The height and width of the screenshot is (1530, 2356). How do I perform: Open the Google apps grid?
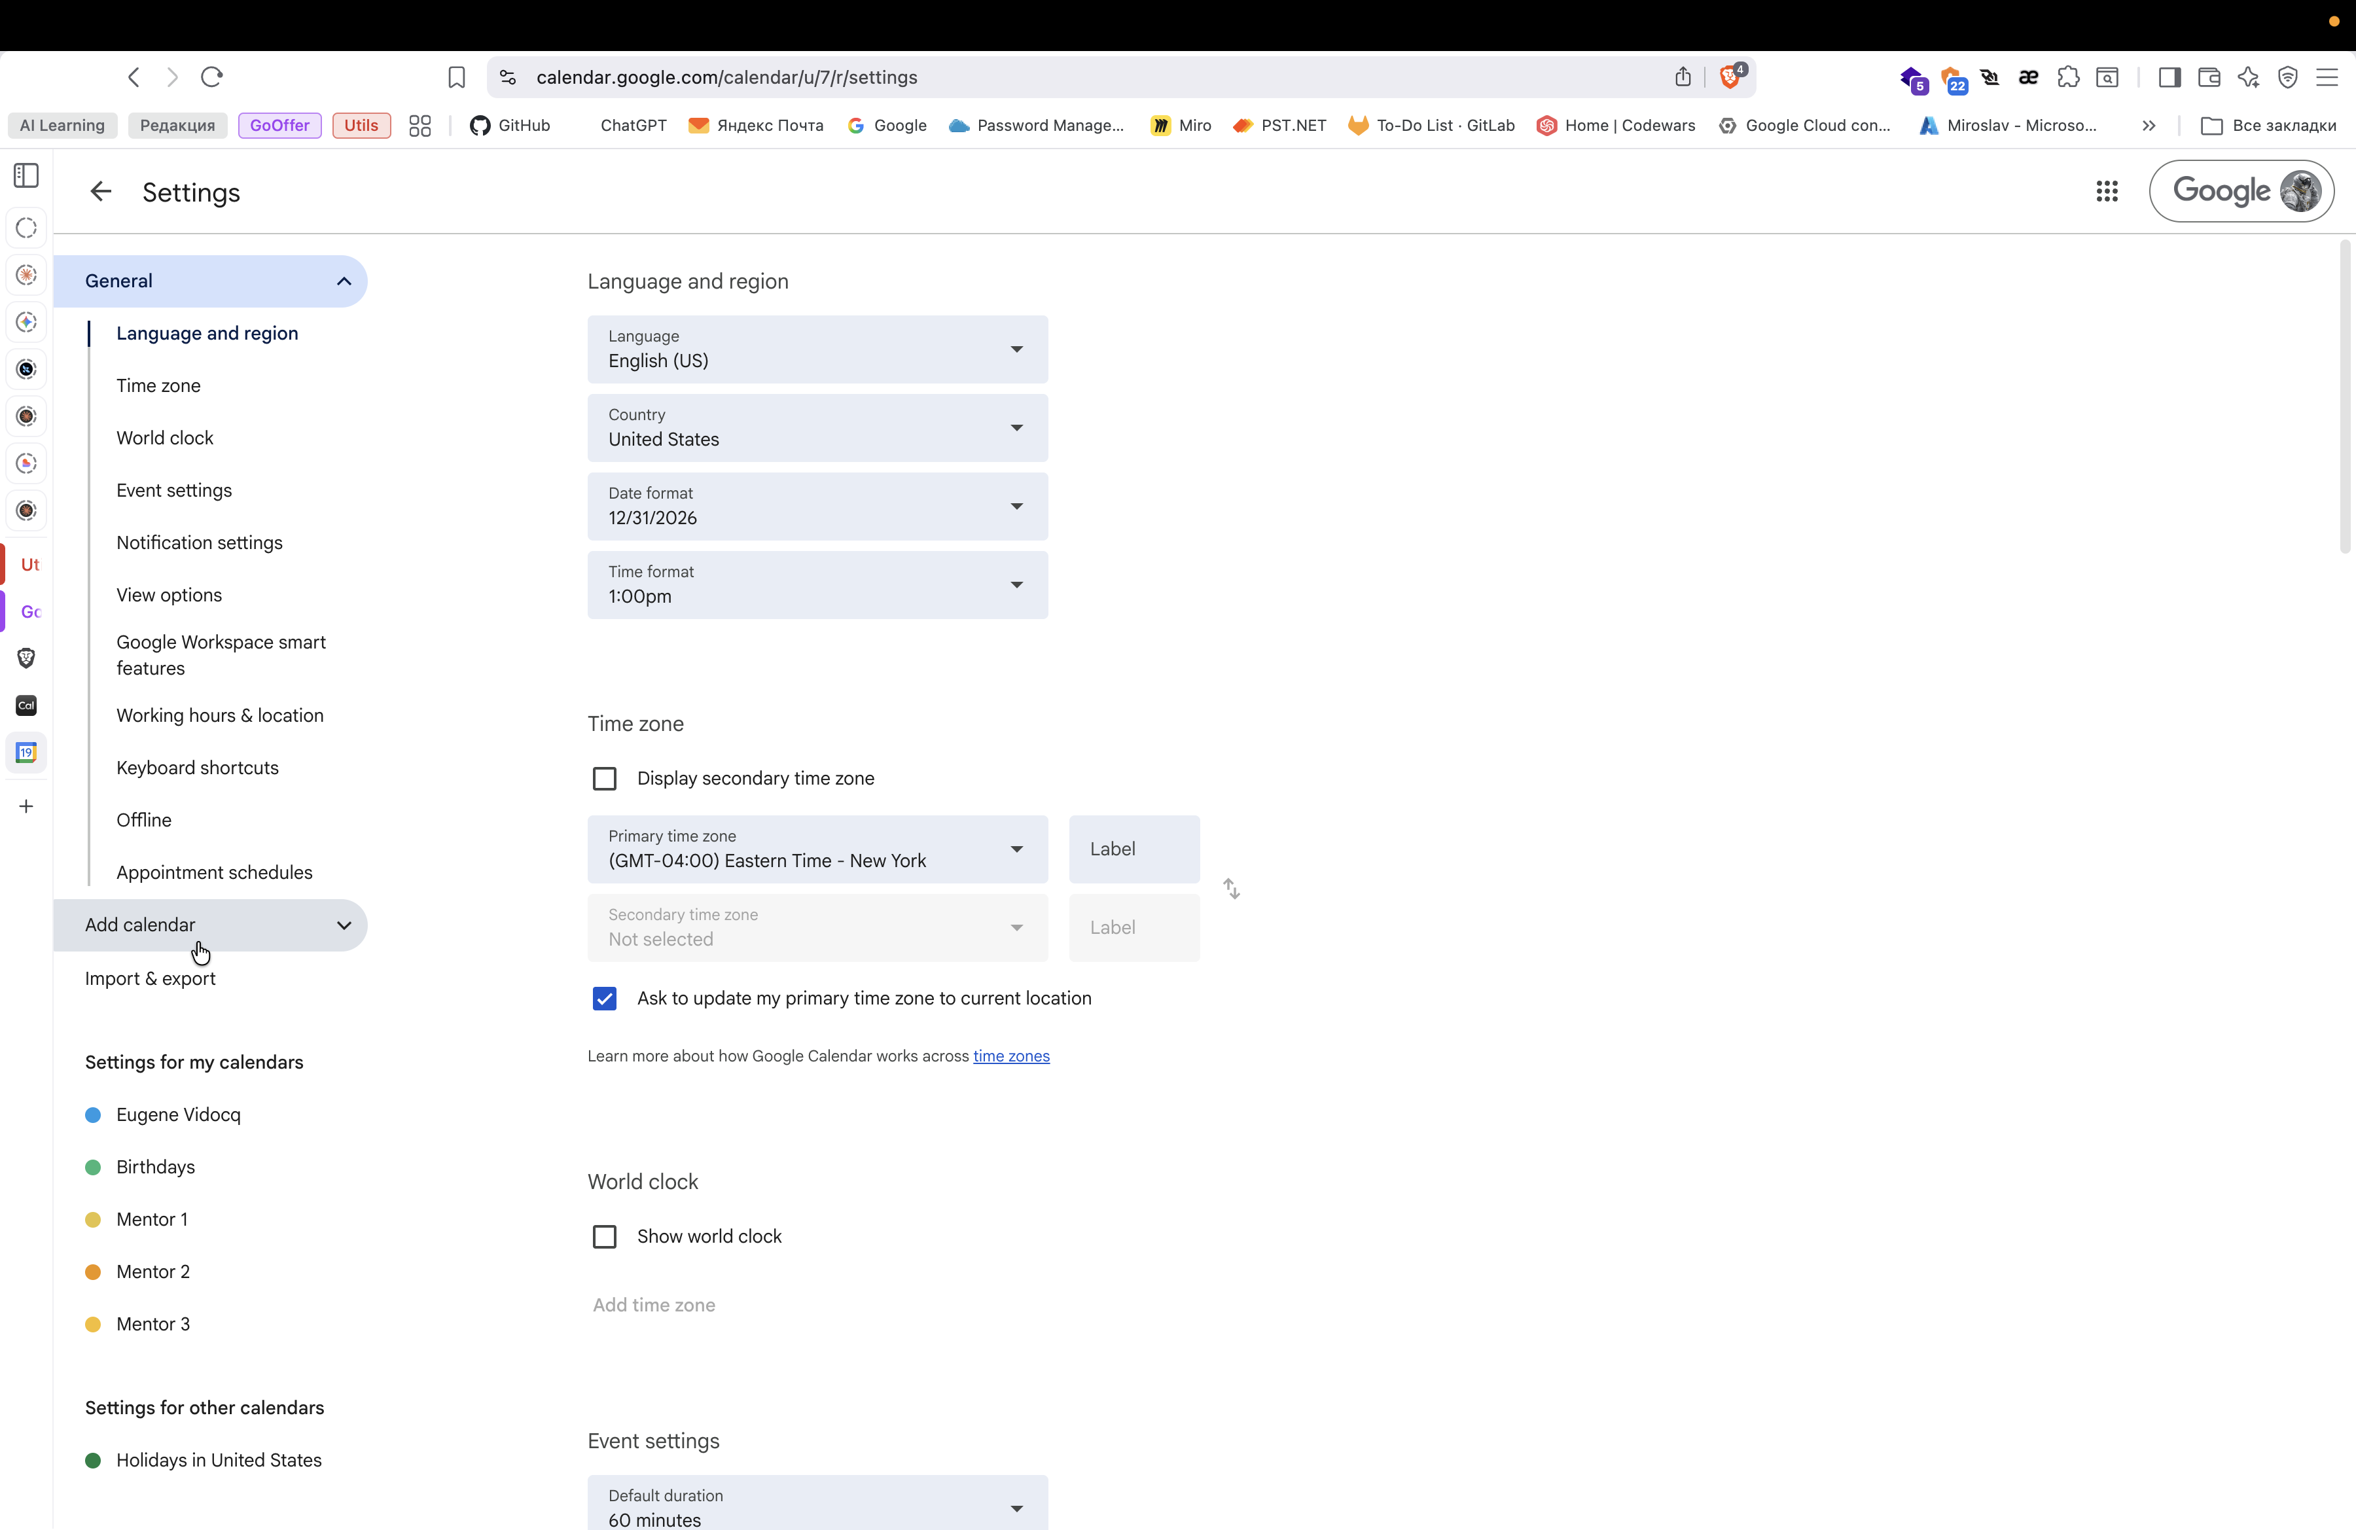click(x=2107, y=192)
